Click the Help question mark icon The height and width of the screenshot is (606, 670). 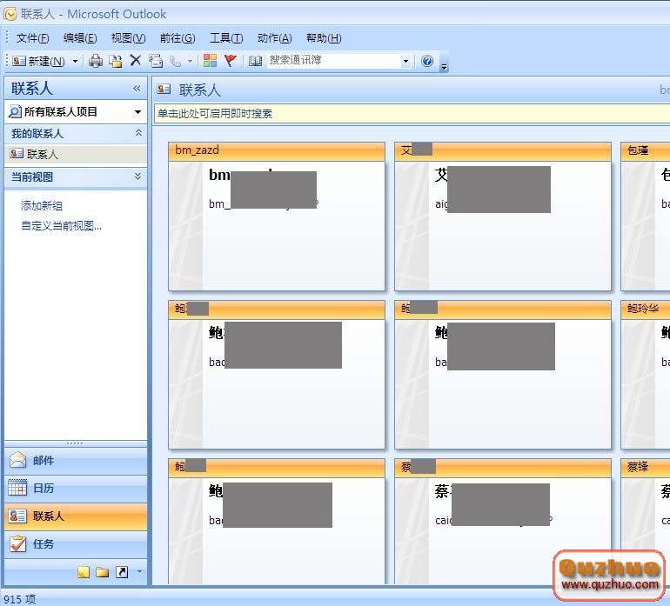pos(427,61)
